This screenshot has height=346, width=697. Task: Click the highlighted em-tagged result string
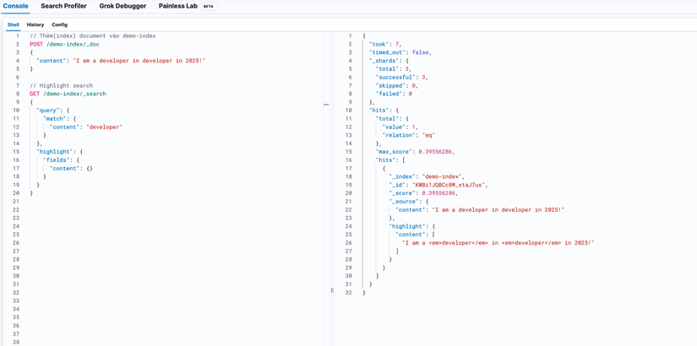(x=498, y=242)
